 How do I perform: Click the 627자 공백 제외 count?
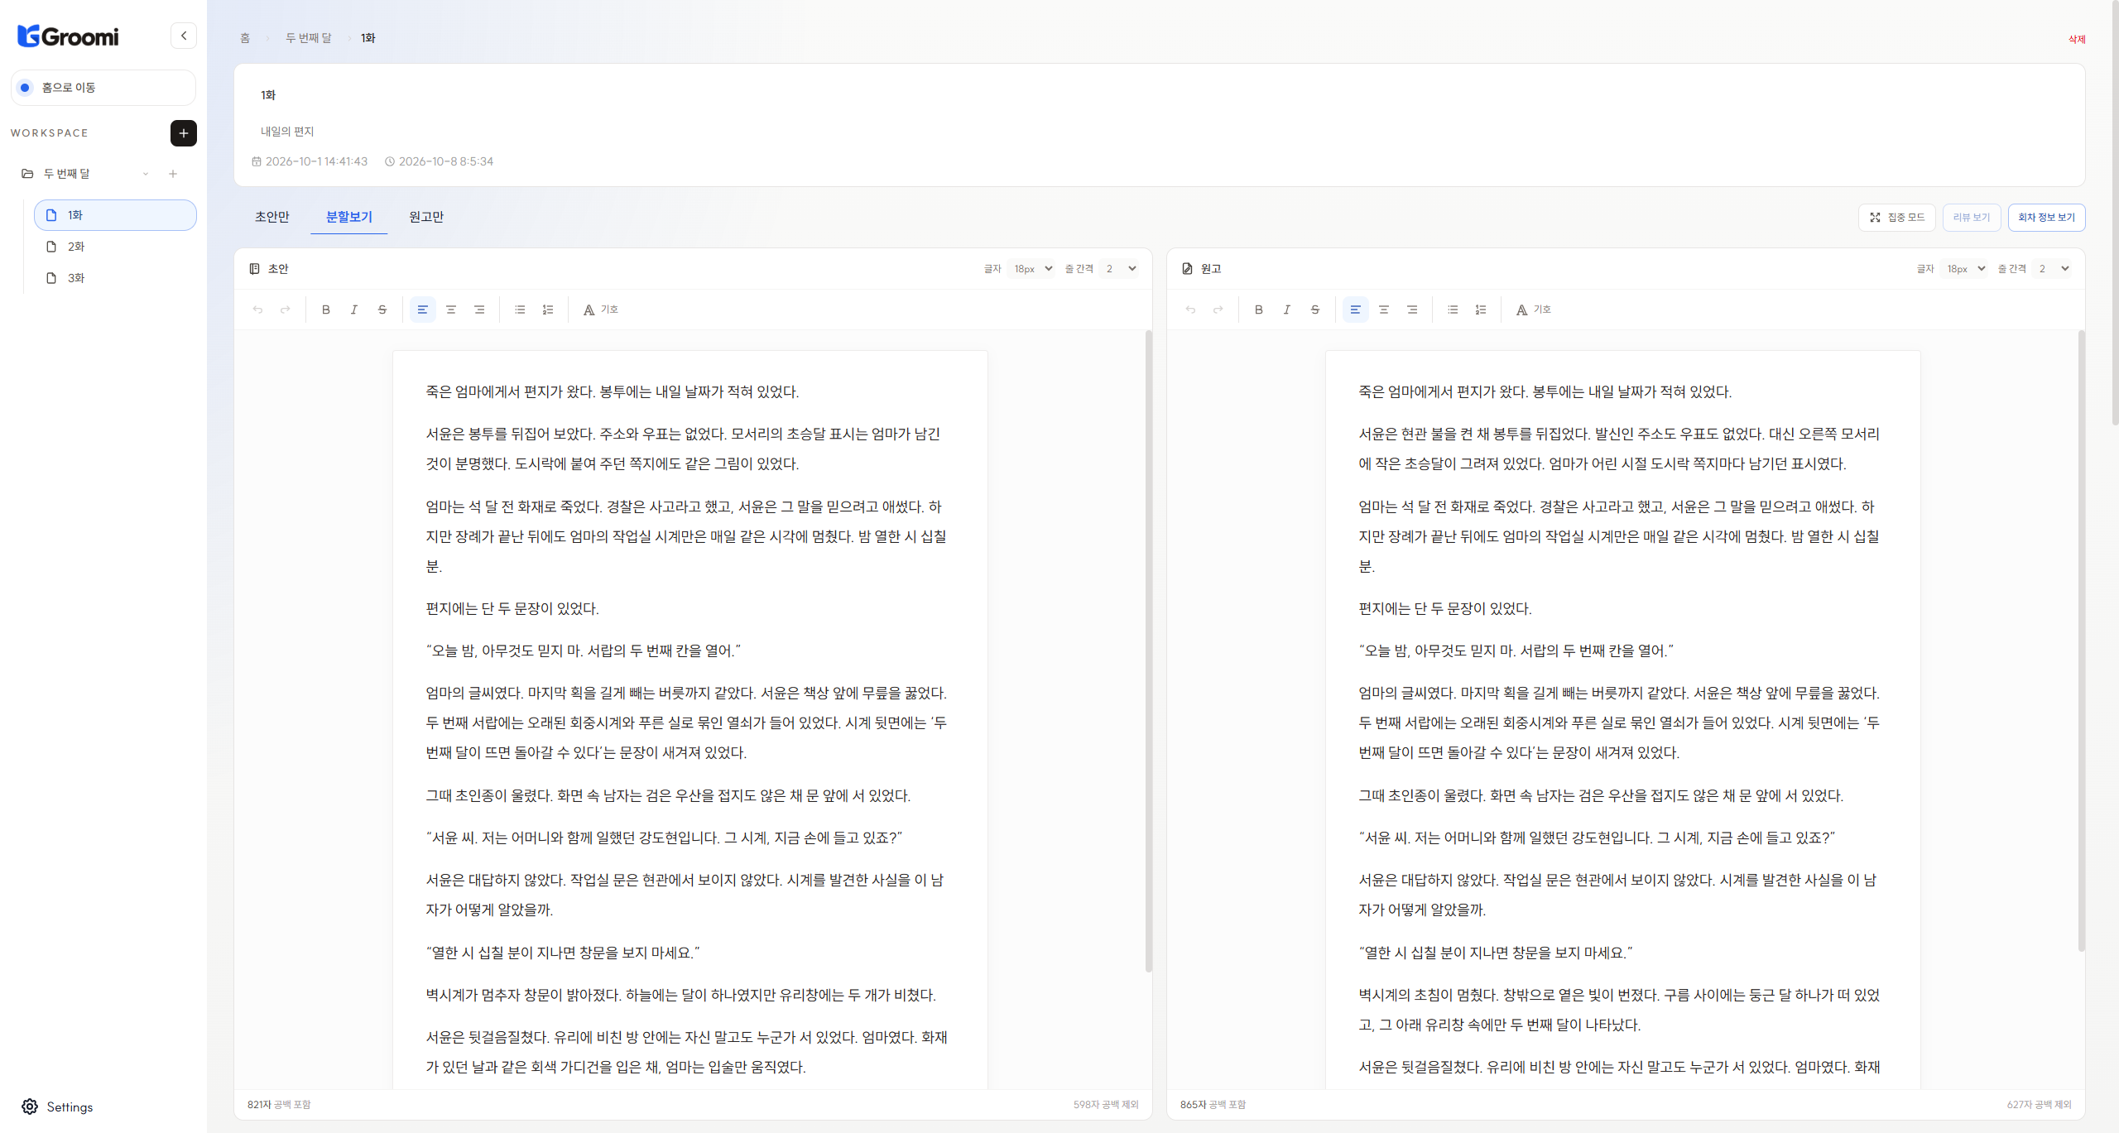pyautogui.click(x=2039, y=1105)
